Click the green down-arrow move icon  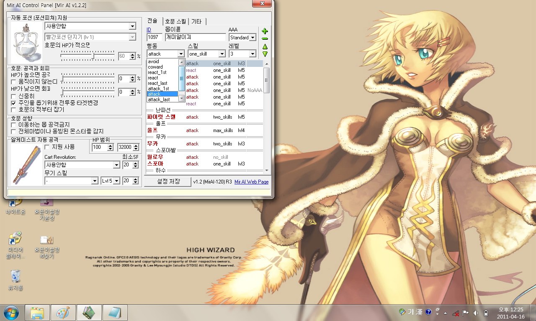(265, 54)
